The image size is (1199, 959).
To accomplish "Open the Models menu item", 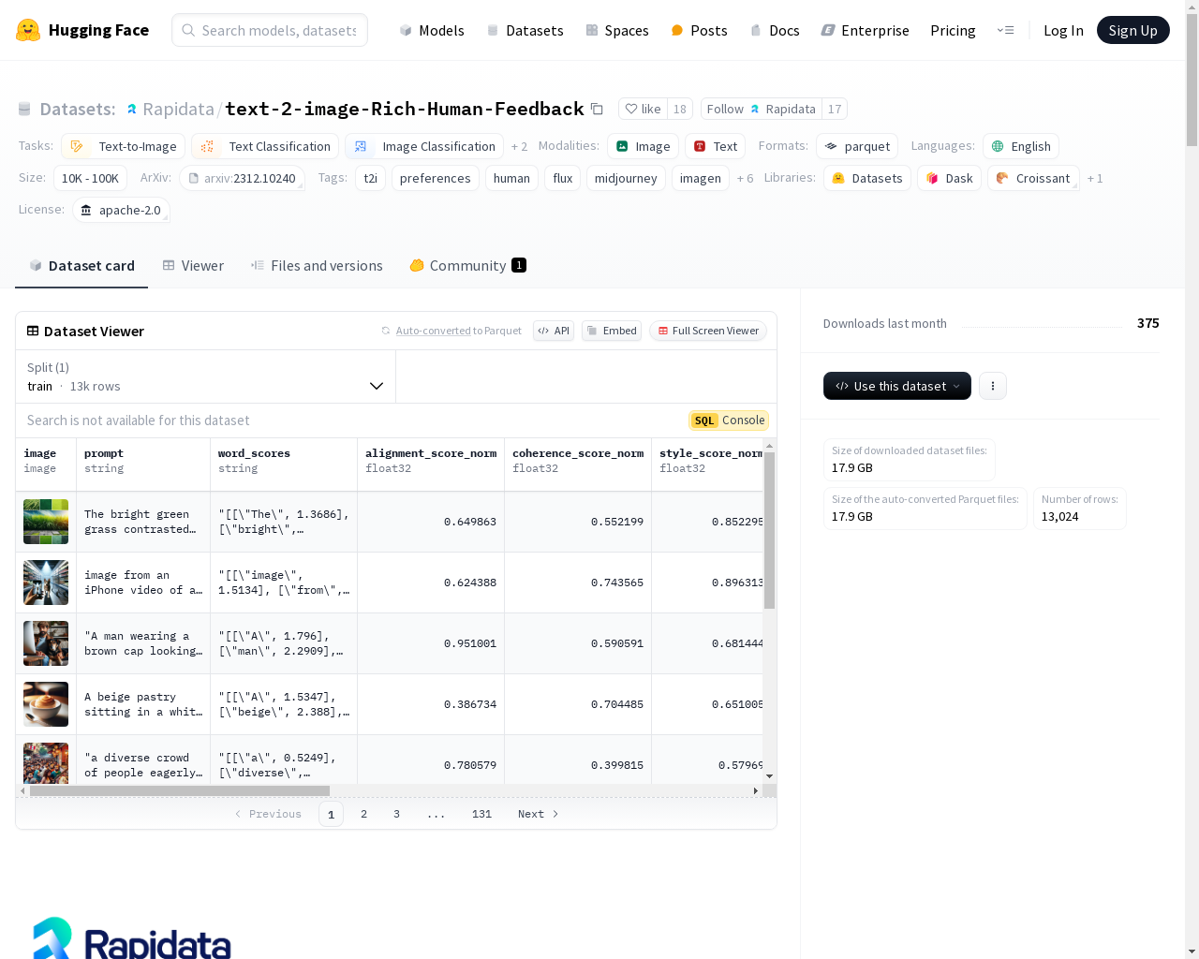I will (x=432, y=30).
